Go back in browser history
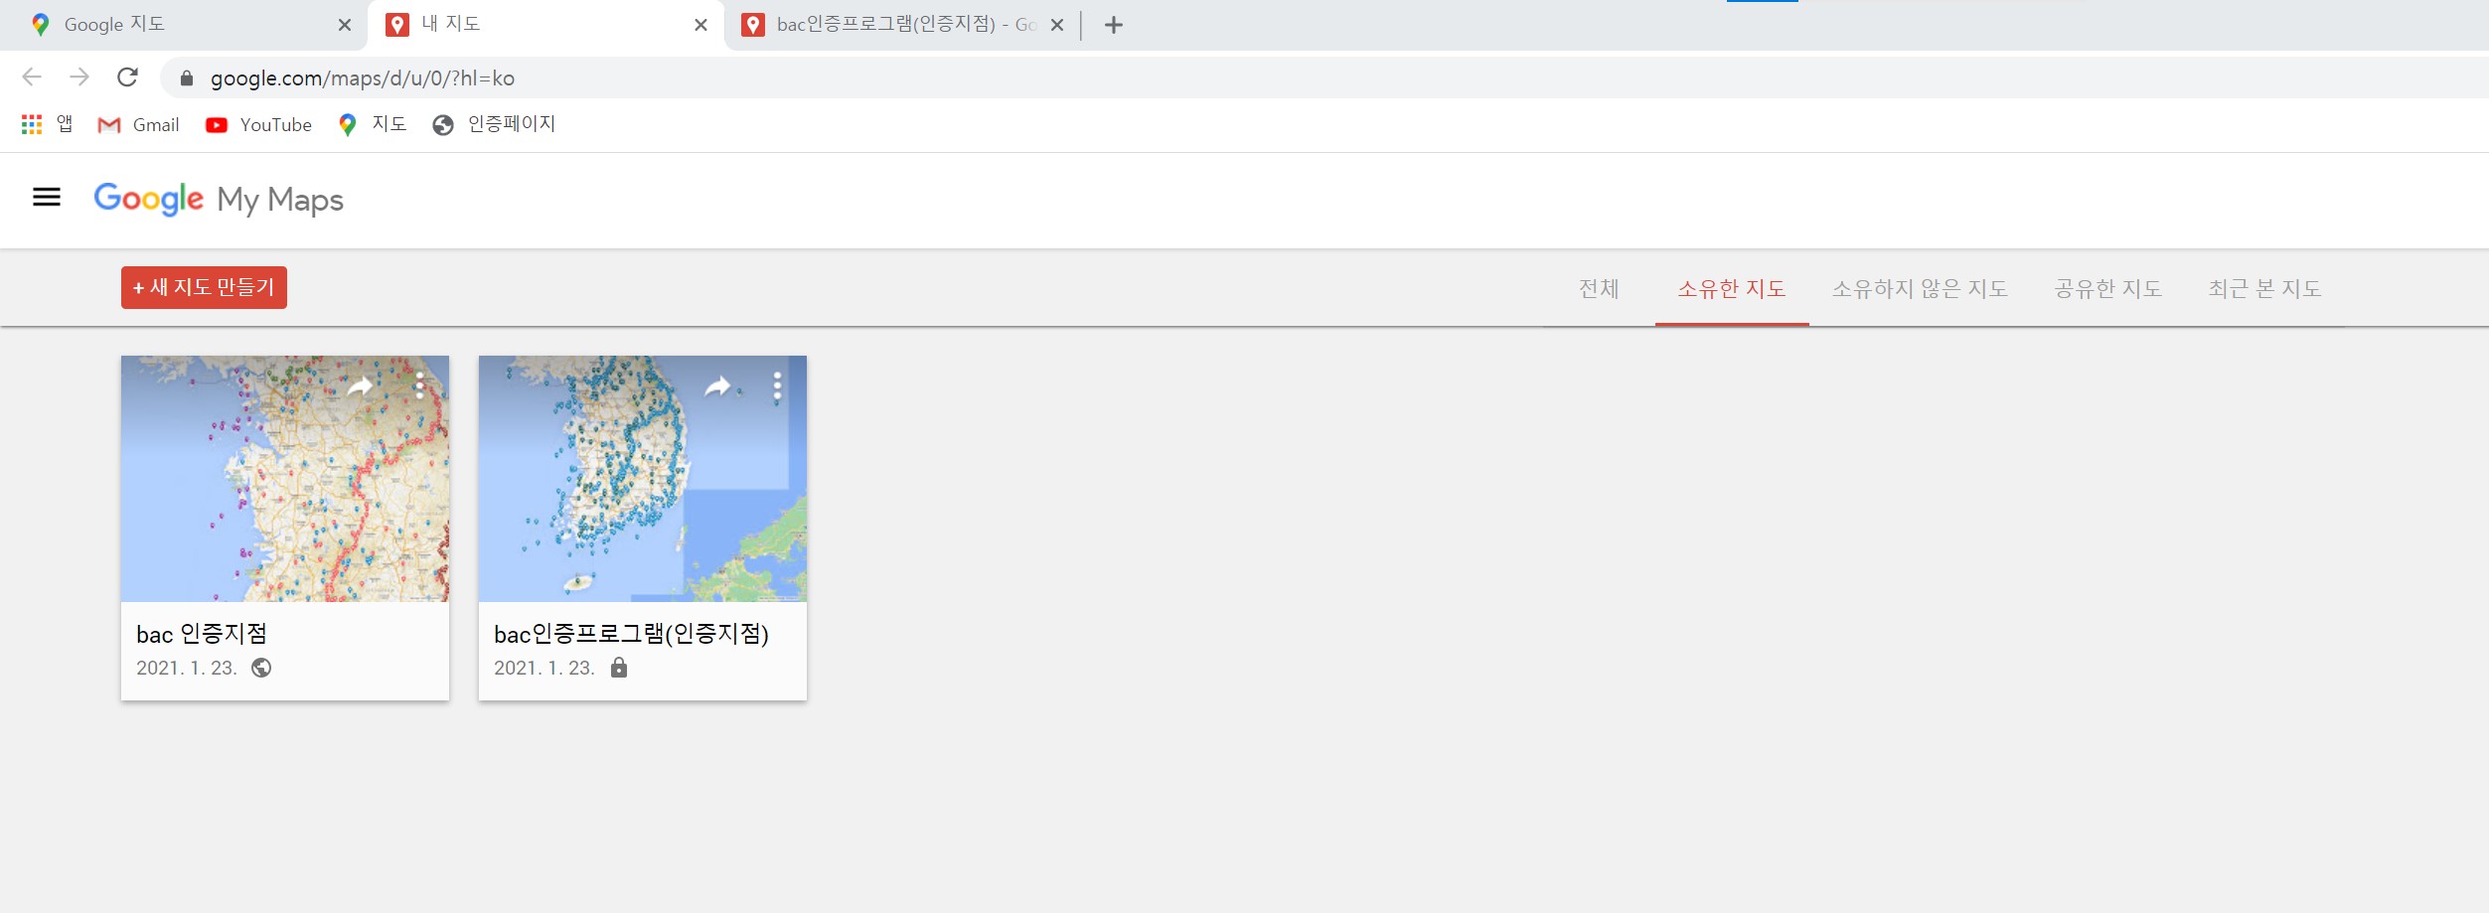The width and height of the screenshot is (2489, 913). pos(32,77)
